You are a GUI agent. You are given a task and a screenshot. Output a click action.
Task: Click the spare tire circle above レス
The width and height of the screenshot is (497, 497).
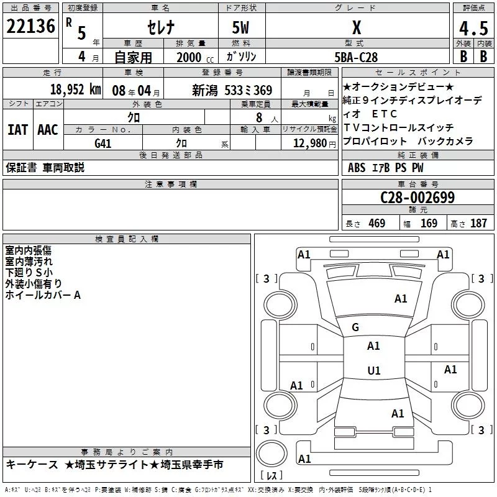click(271, 453)
